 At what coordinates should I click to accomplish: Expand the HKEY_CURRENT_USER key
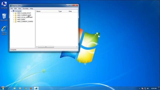pos(13,15)
